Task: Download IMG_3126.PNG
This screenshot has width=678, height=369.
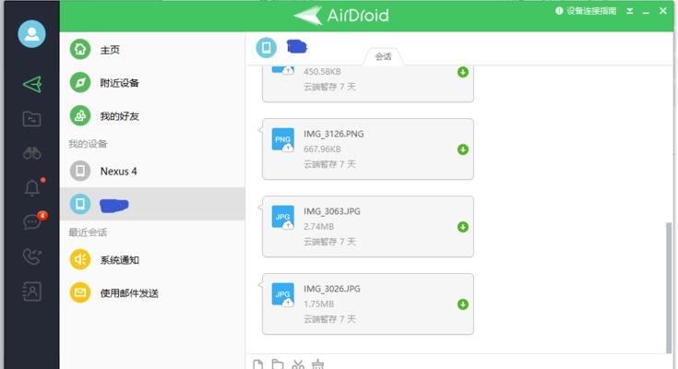Action: coord(463,149)
